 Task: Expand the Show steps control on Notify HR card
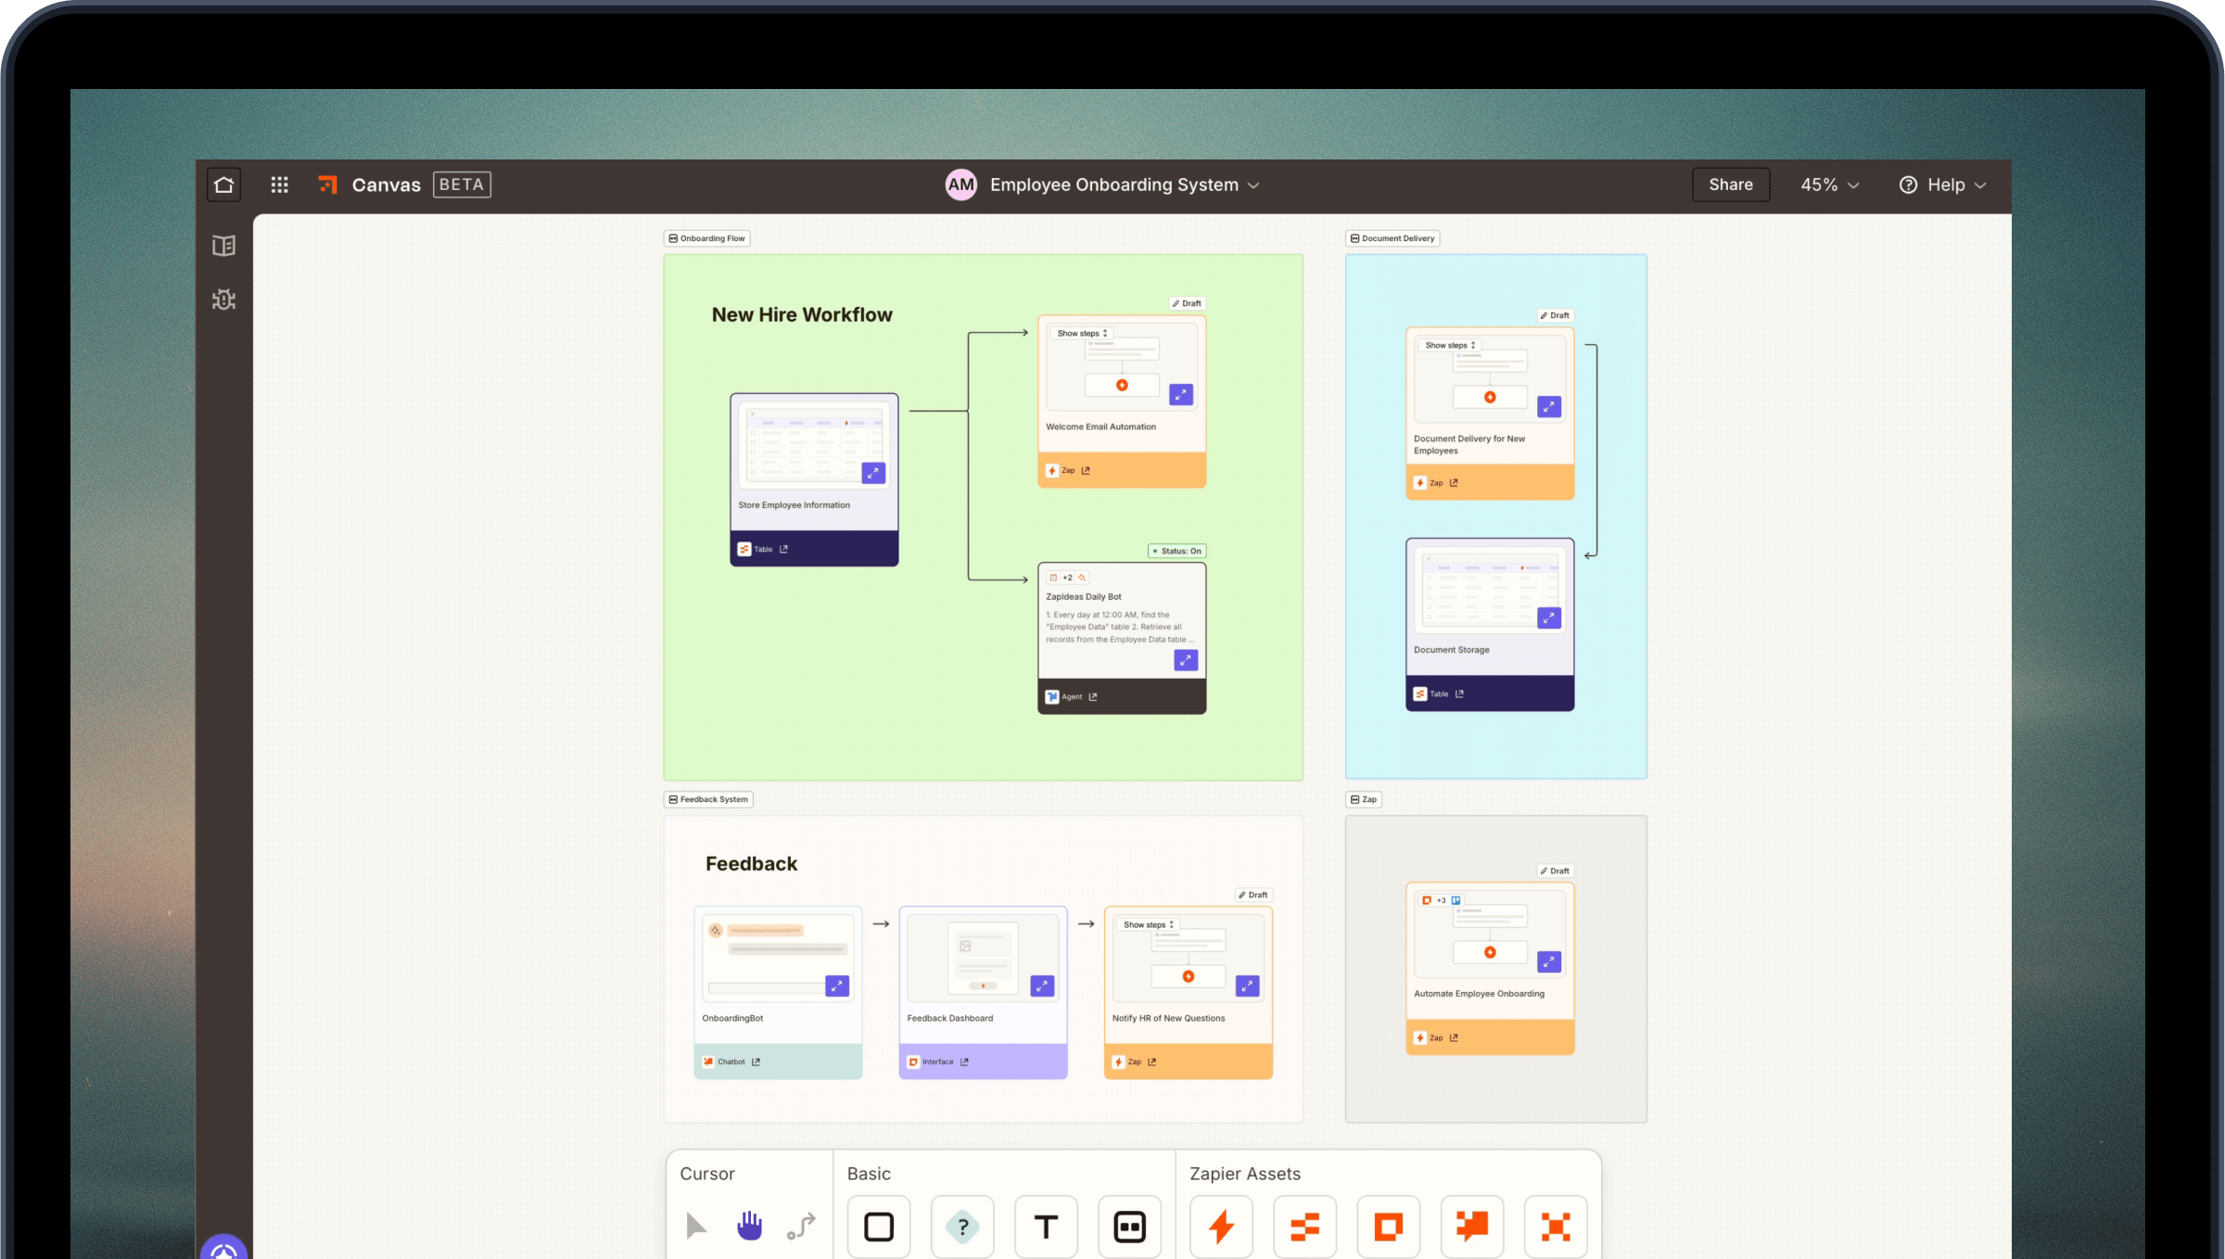(x=1148, y=923)
